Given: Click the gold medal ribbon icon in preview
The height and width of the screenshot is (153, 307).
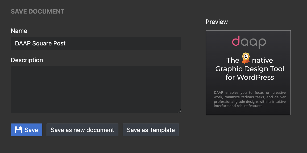Looking at the screenshot, I should [x=246, y=58].
